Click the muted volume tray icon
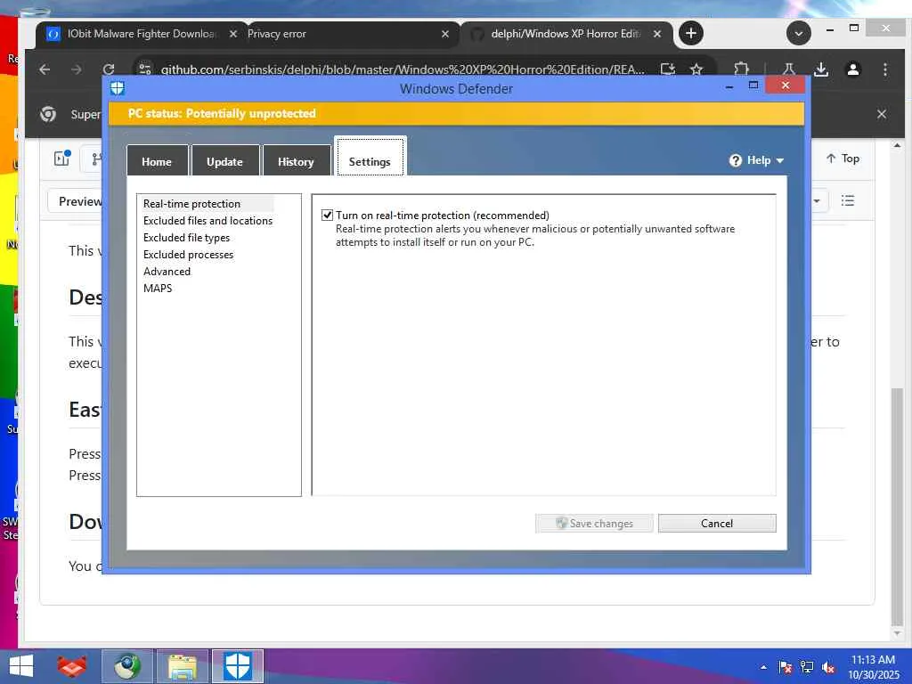Viewport: 912px width, 684px height. (x=828, y=667)
